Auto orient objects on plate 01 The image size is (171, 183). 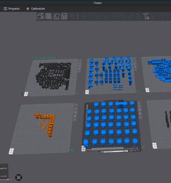tap(80, 63)
